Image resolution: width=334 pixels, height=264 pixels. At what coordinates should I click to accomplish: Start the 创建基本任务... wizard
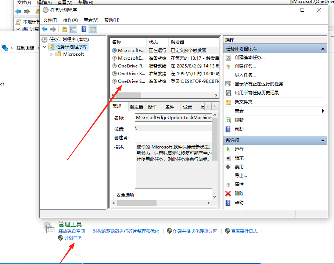click(x=249, y=58)
